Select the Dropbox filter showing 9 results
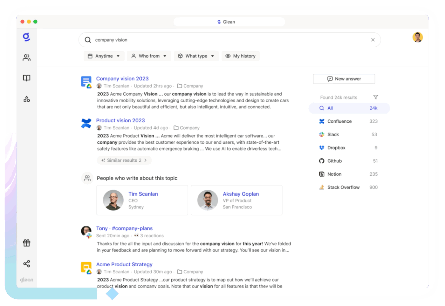The image size is (445, 306). pos(336,147)
